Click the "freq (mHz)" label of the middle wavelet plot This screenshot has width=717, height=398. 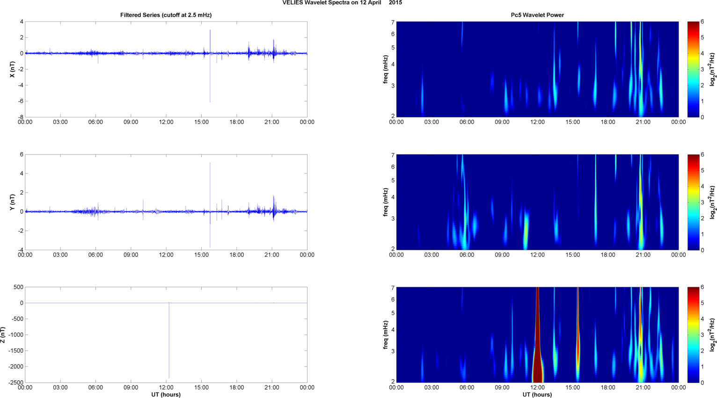[x=385, y=202]
